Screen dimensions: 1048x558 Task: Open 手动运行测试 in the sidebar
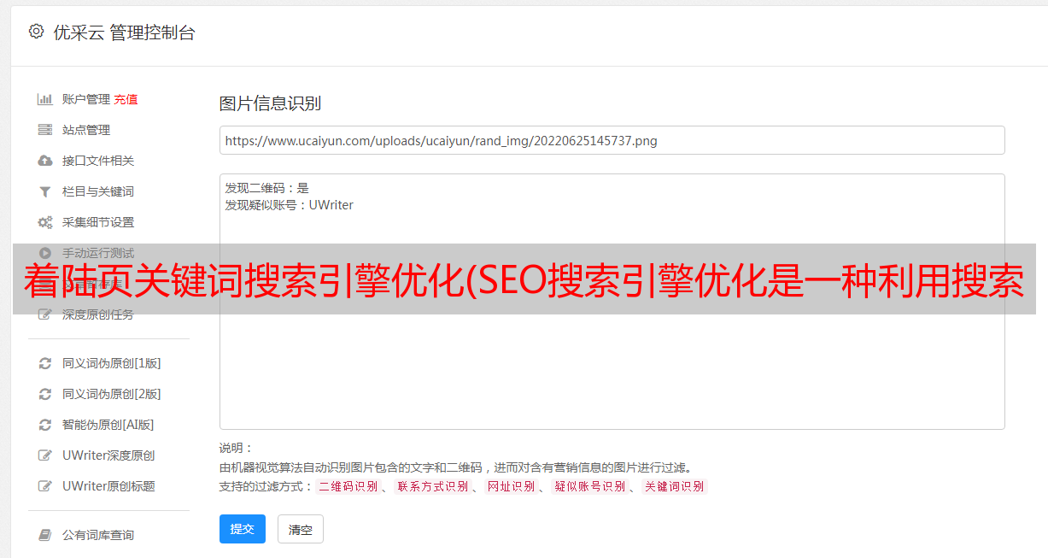pos(98,253)
